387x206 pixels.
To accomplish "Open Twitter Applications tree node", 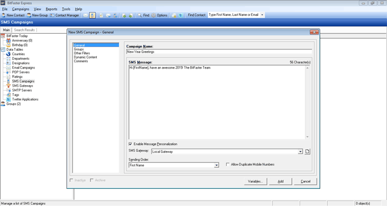I will 25,99.
